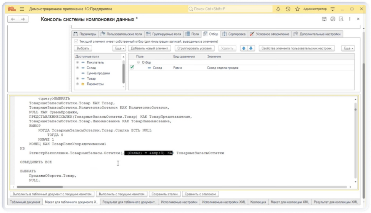This screenshot has height=213, width=371.
Task: Click the print icon
Action: click(x=333, y=19)
